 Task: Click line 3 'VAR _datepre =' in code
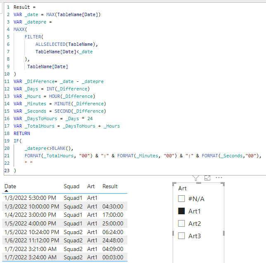tap(33, 22)
